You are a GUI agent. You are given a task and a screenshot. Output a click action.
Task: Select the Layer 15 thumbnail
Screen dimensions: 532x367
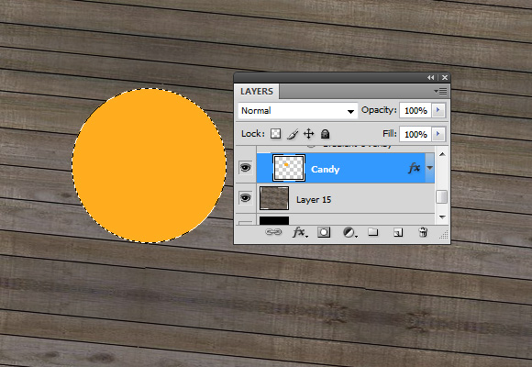pyautogui.click(x=274, y=198)
